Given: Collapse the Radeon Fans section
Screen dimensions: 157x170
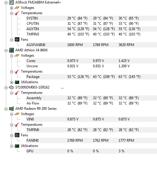Looking at the screenshot, I should [x=11, y=135].
